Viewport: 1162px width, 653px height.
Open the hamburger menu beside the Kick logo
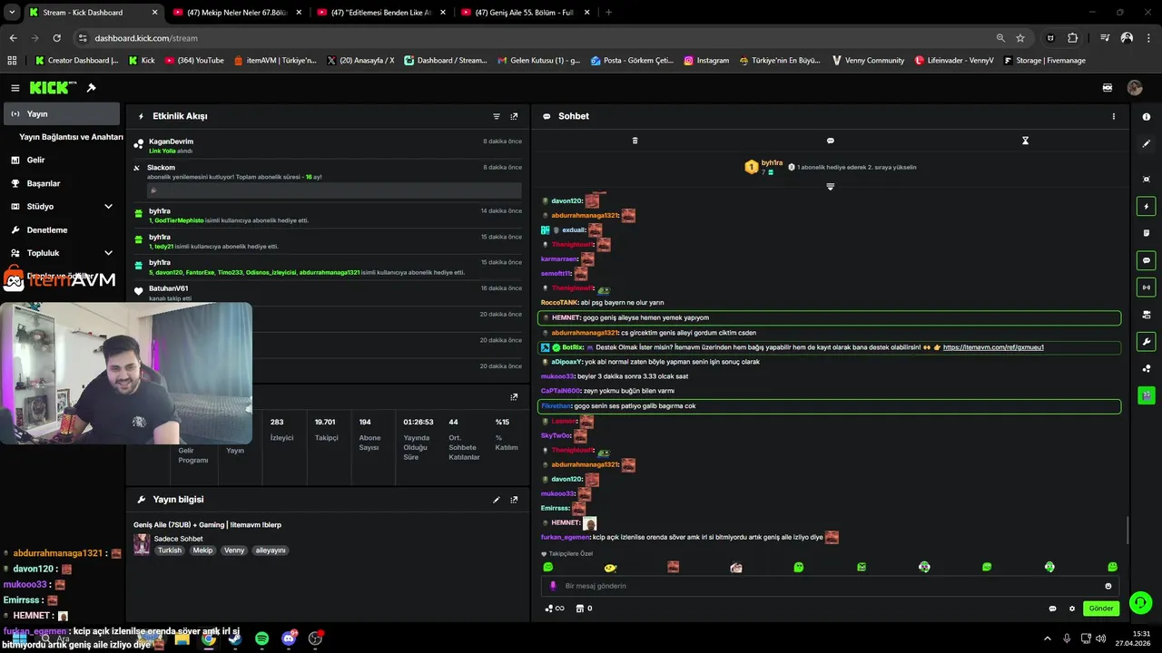point(15,88)
